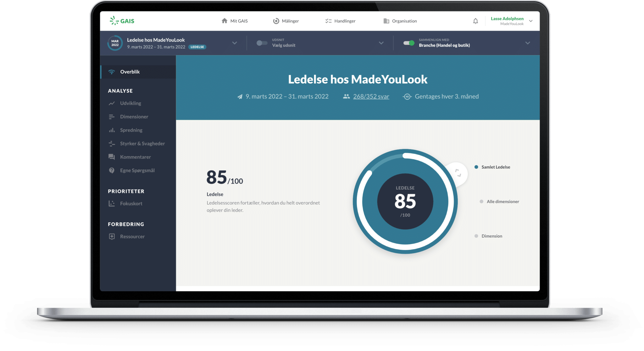Click the Vælg udsnit label
This screenshot has width=644, height=351.
pos(283,46)
